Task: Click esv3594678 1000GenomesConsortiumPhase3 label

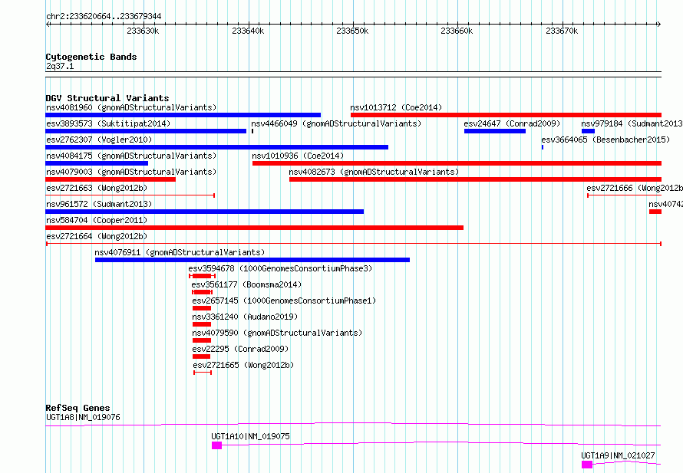Action: coord(280,268)
